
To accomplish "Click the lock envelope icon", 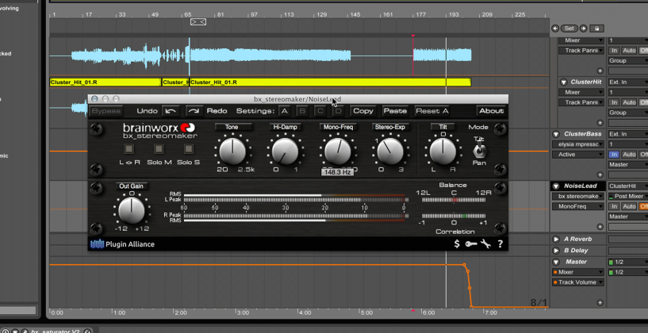I will click(x=596, y=29).
